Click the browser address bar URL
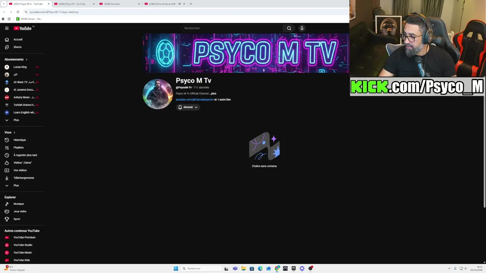The height and width of the screenshot is (273, 486). point(54,12)
